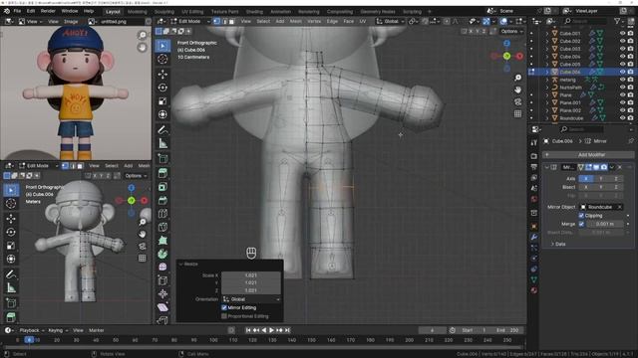Toggle the mirror Axis X button
The height and width of the screenshot is (358, 638).
(585, 179)
